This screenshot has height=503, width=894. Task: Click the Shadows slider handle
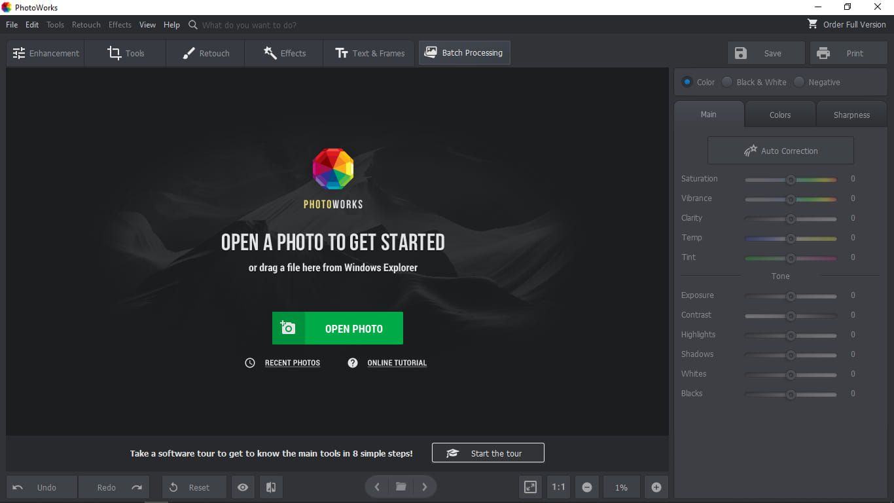tap(791, 355)
